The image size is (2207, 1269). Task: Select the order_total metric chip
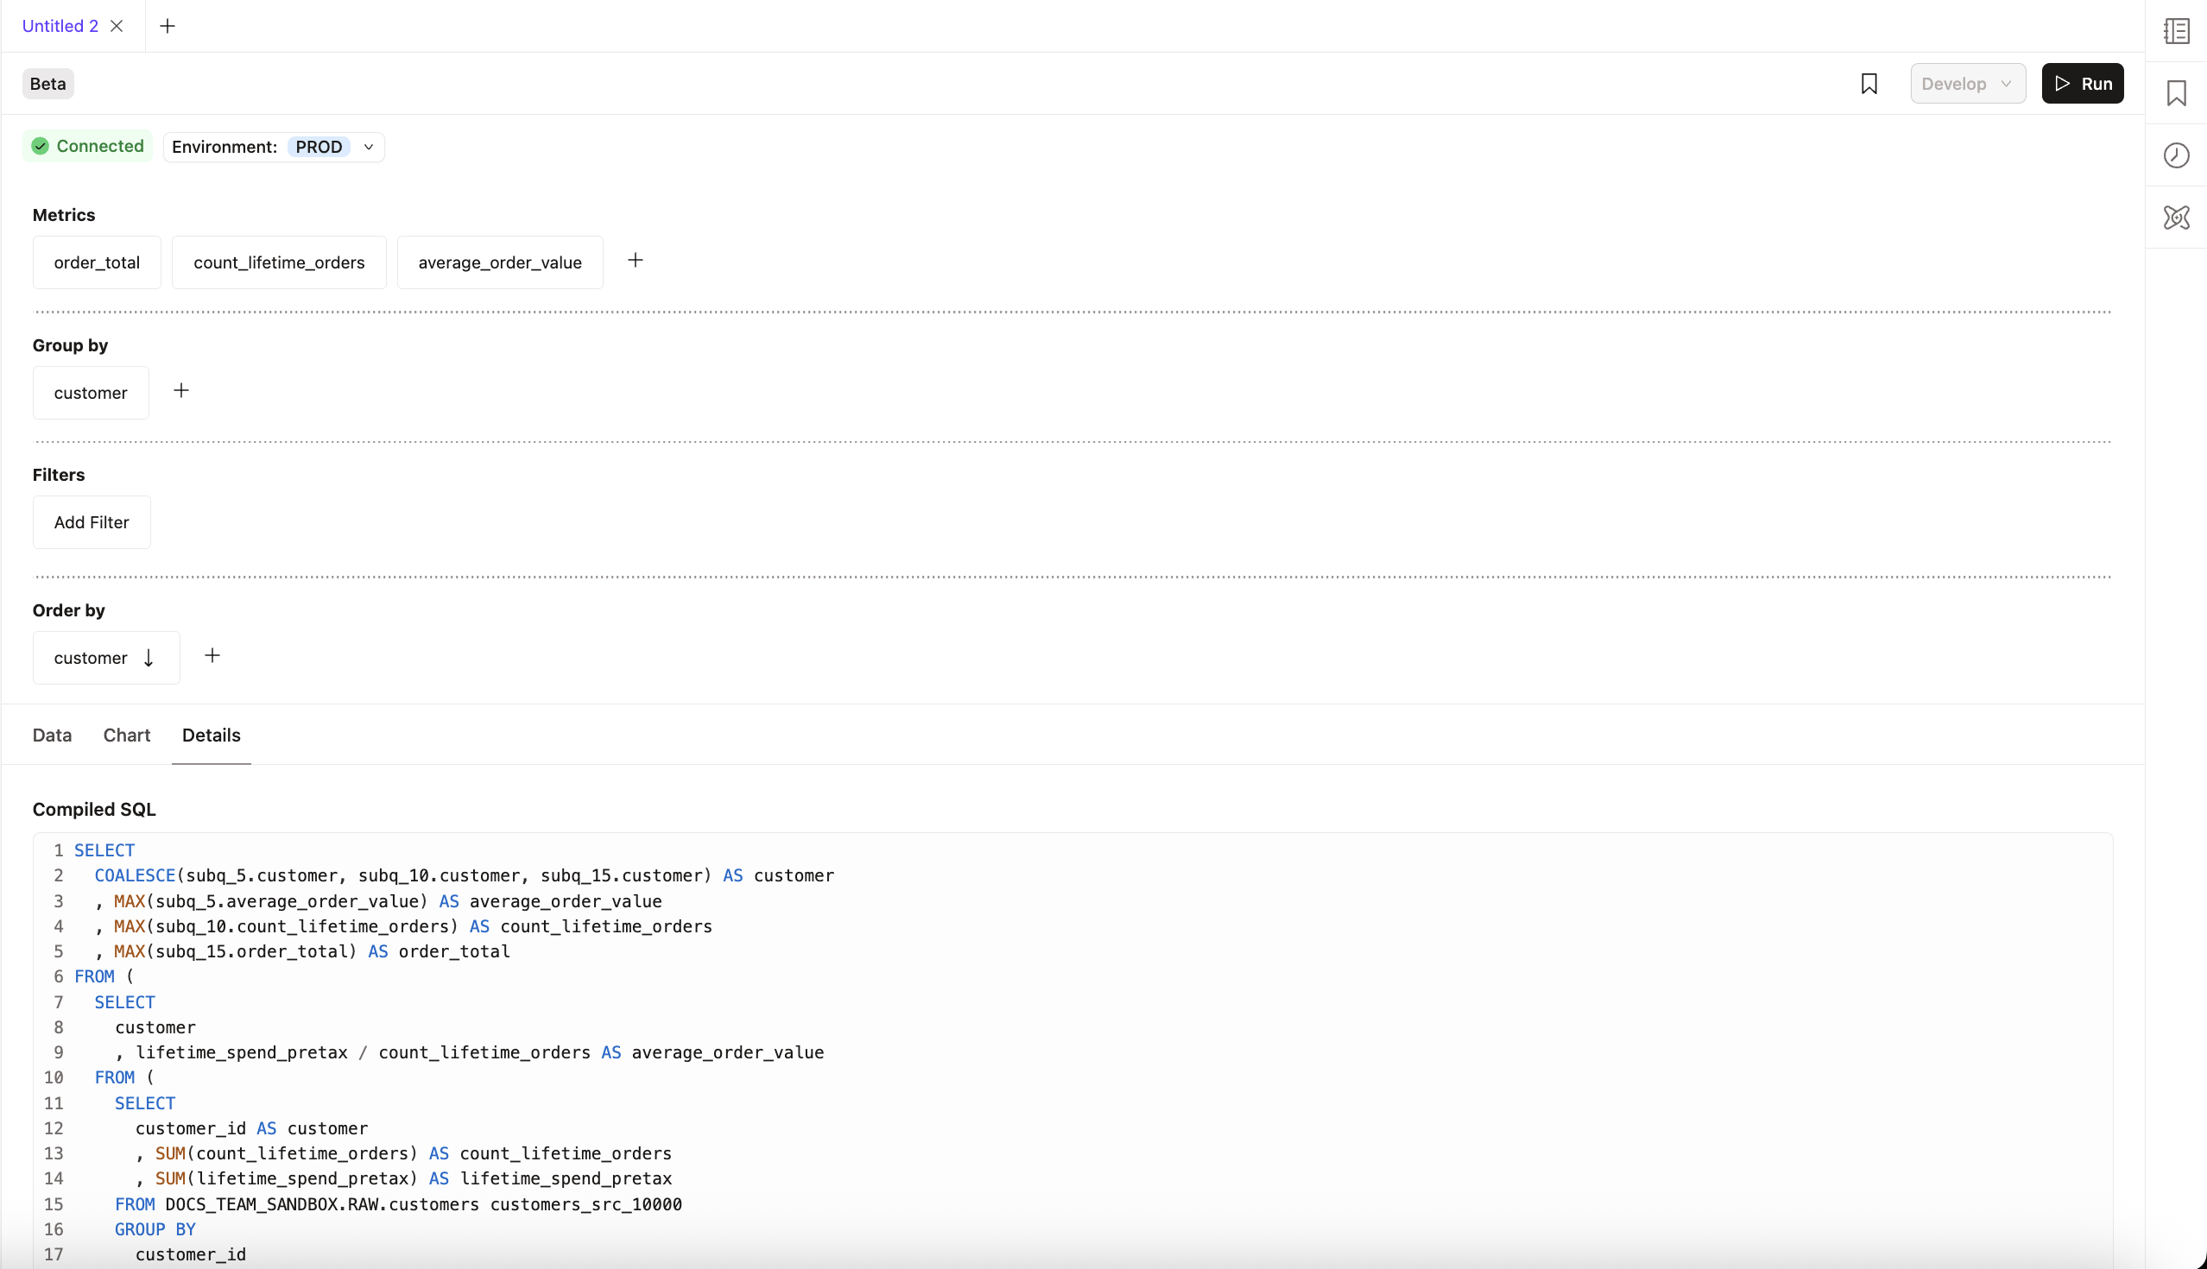[96, 262]
